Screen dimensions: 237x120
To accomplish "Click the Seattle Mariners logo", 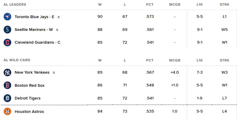I will pyautogui.click(x=7, y=29).
